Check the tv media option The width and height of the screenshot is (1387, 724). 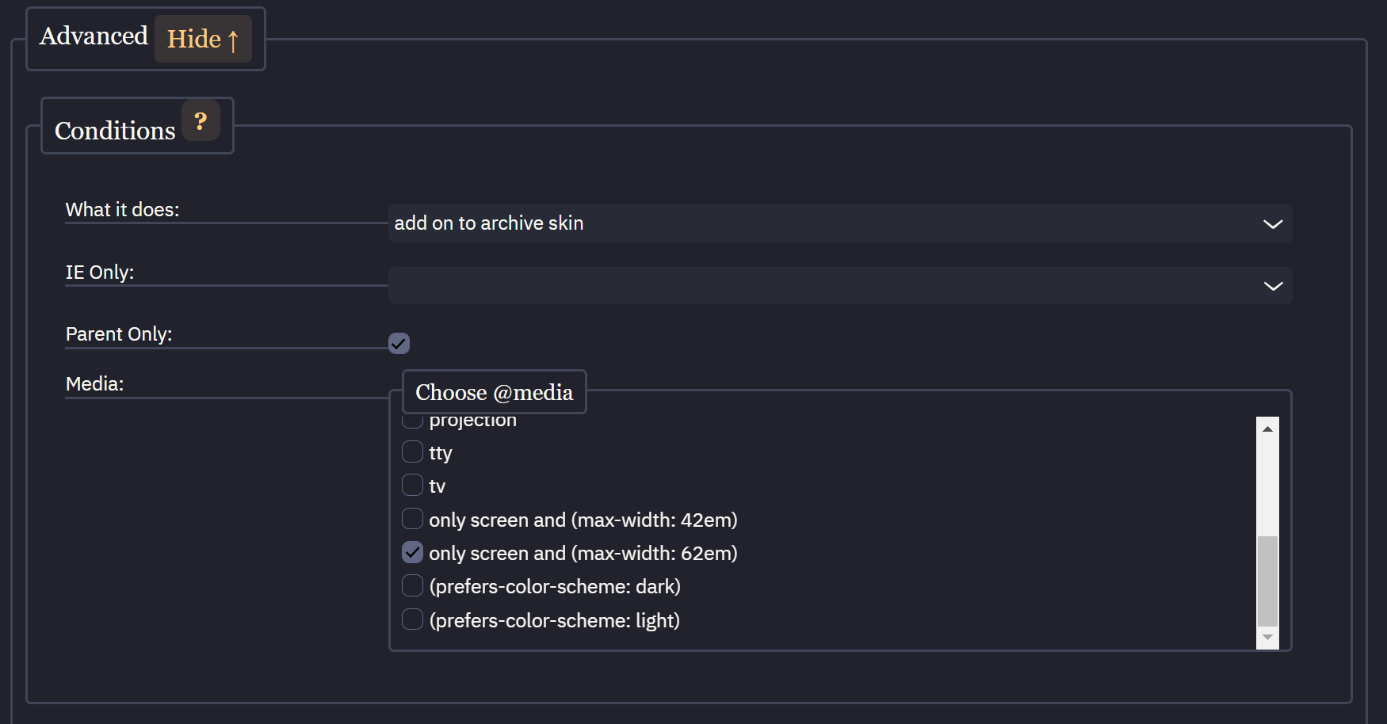pos(412,485)
